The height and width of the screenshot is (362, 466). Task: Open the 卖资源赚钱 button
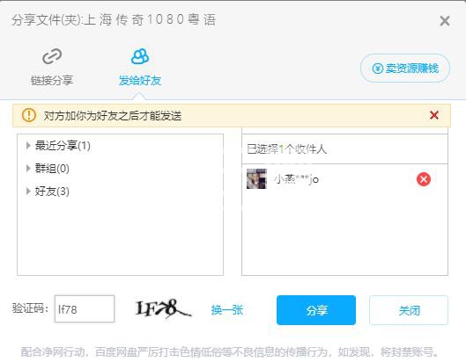pos(405,69)
